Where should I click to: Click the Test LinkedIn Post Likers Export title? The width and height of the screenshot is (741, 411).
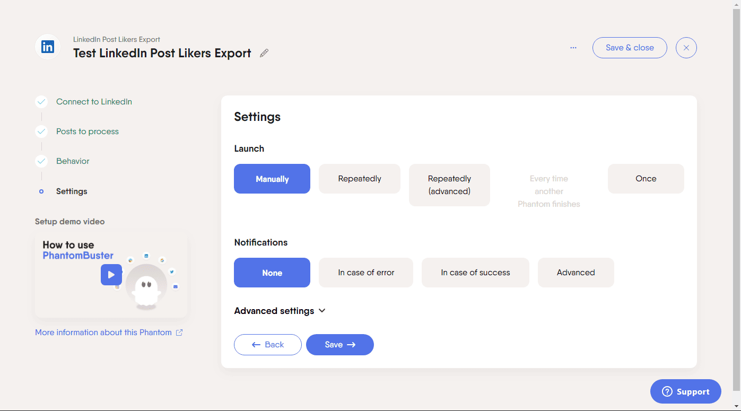(162, 53)
